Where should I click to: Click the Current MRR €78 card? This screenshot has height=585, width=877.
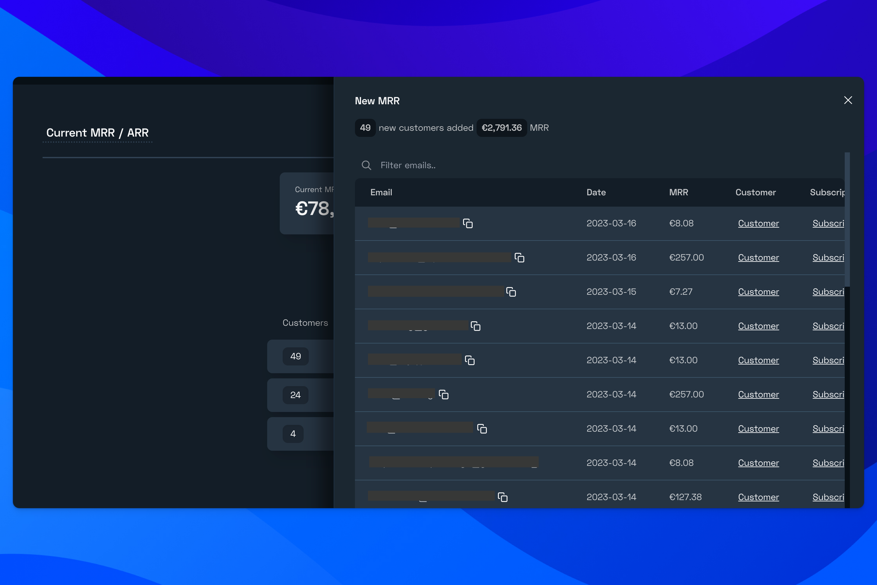307,203
